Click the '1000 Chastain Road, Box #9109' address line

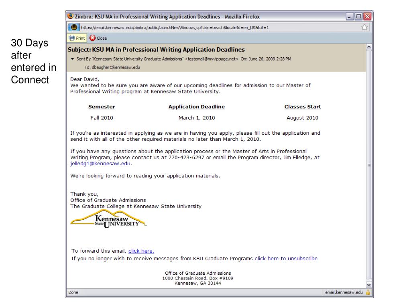coord(197,278)
